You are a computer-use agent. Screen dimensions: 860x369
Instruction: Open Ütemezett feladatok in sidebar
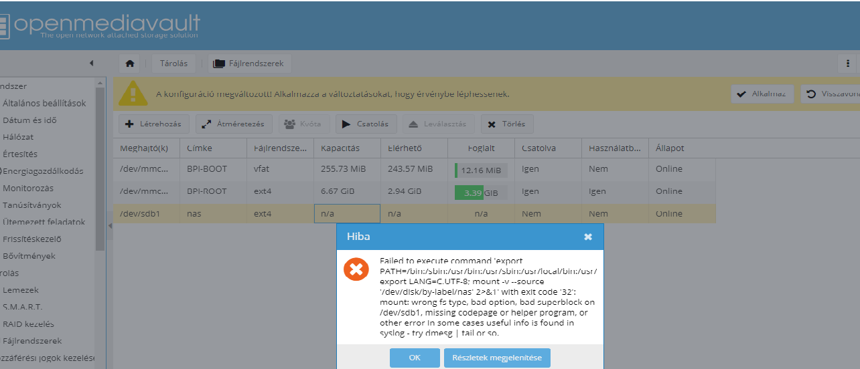pos(44,222)
